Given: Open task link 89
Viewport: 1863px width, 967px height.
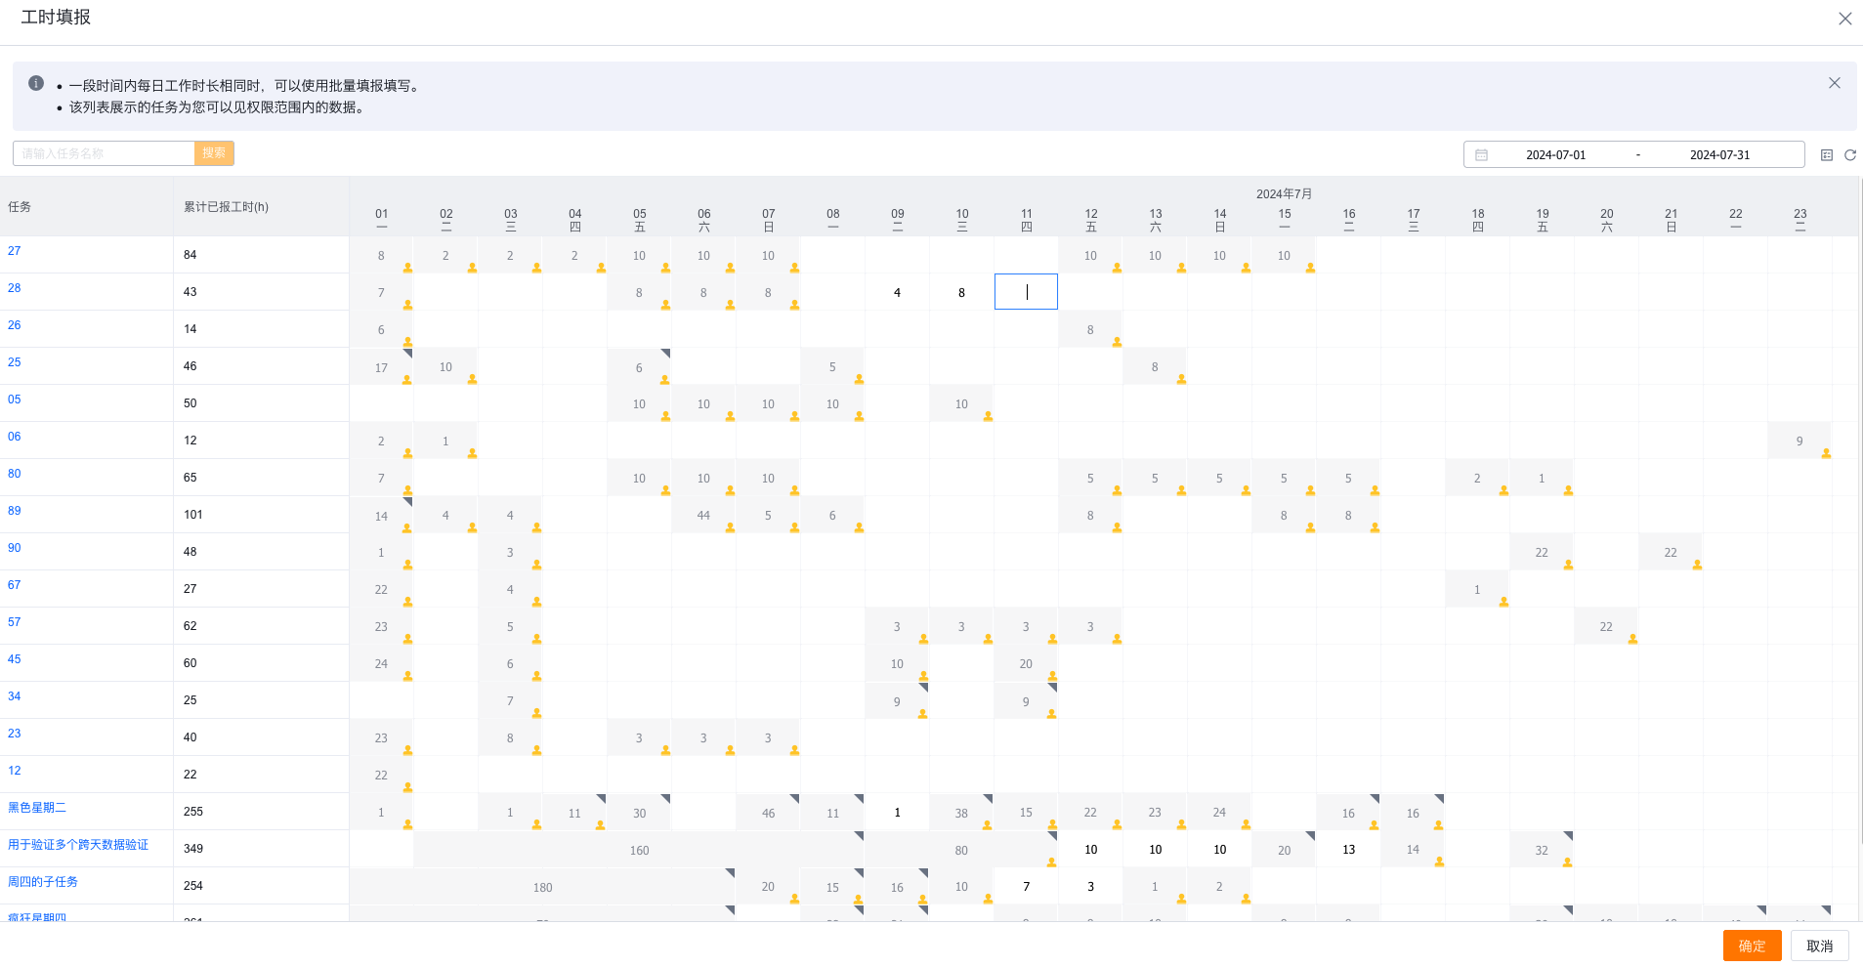Looking at the screenshot, I should click(x=15, y=511).
